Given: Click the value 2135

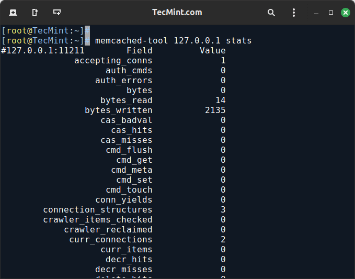Looking at the screenshot, I should click(215, 110).
